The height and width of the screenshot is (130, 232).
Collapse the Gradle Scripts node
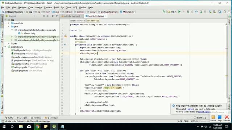tap(5, 47)
